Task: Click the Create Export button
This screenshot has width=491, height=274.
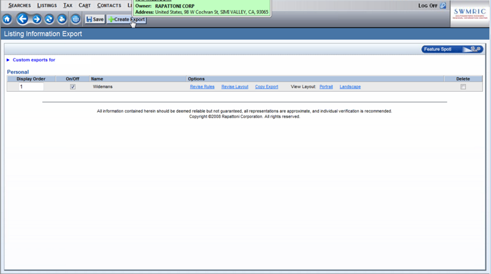Action: (x=127, y=19)
